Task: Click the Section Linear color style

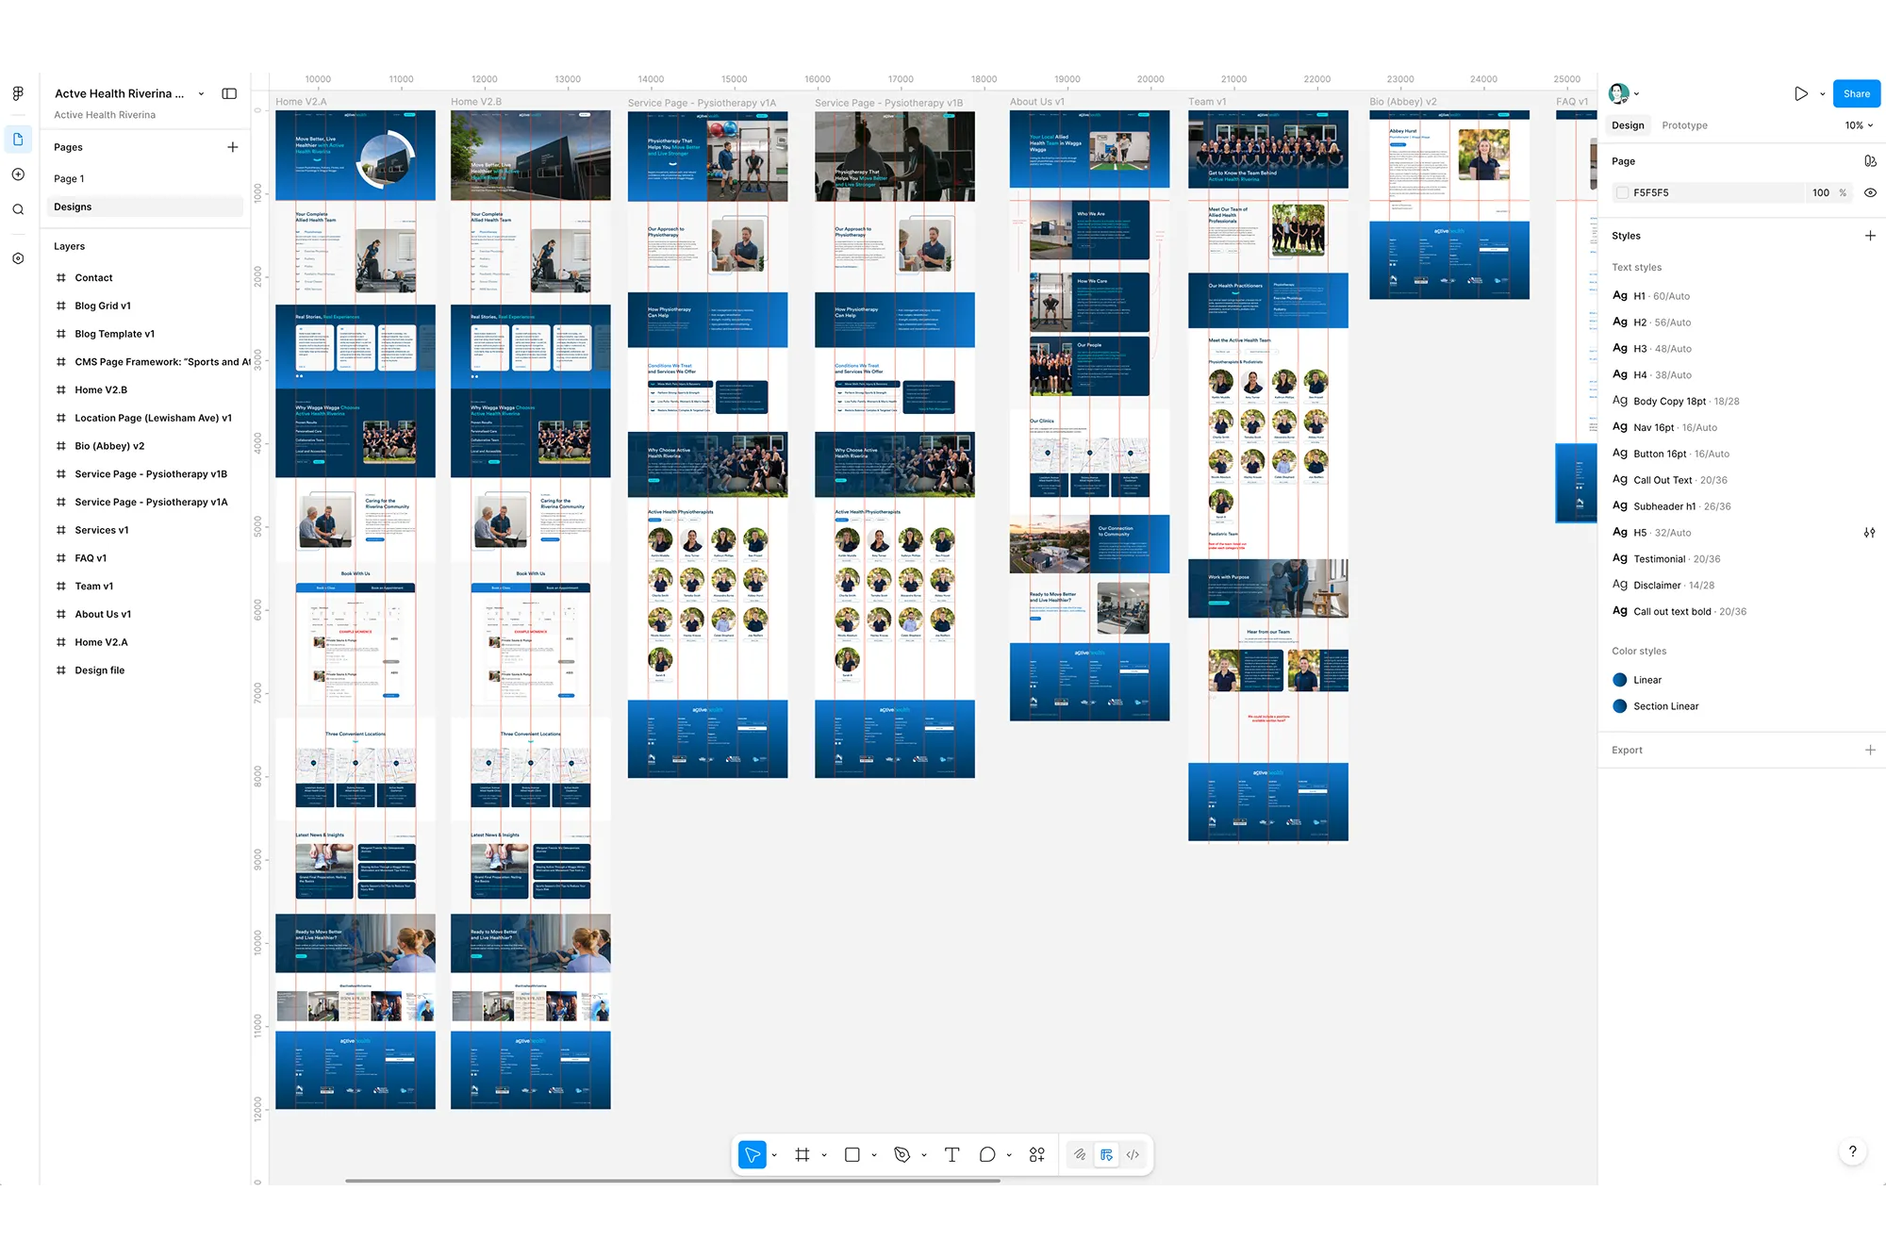Action: tap(1665, 706)
